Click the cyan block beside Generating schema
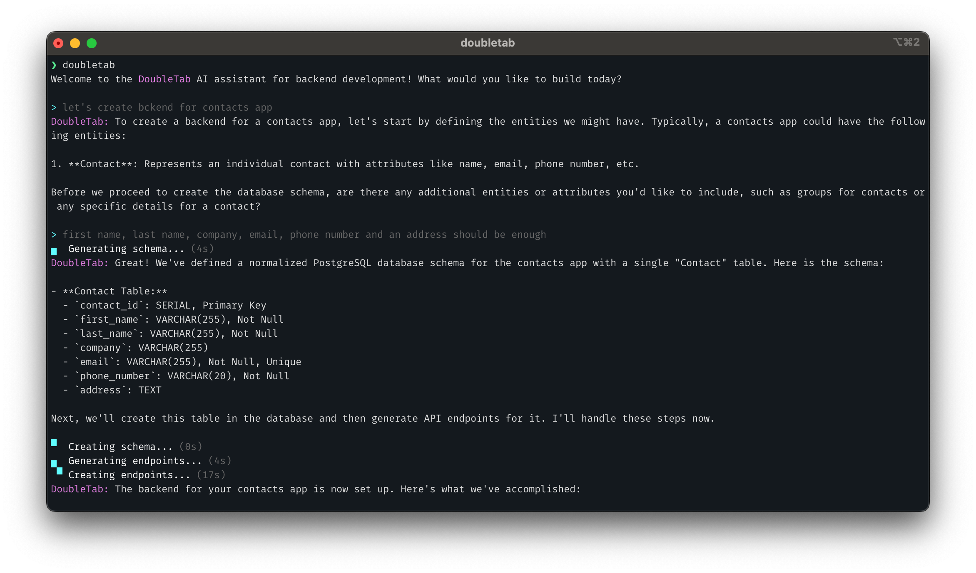The image size is (976, 573). point(54,251)
